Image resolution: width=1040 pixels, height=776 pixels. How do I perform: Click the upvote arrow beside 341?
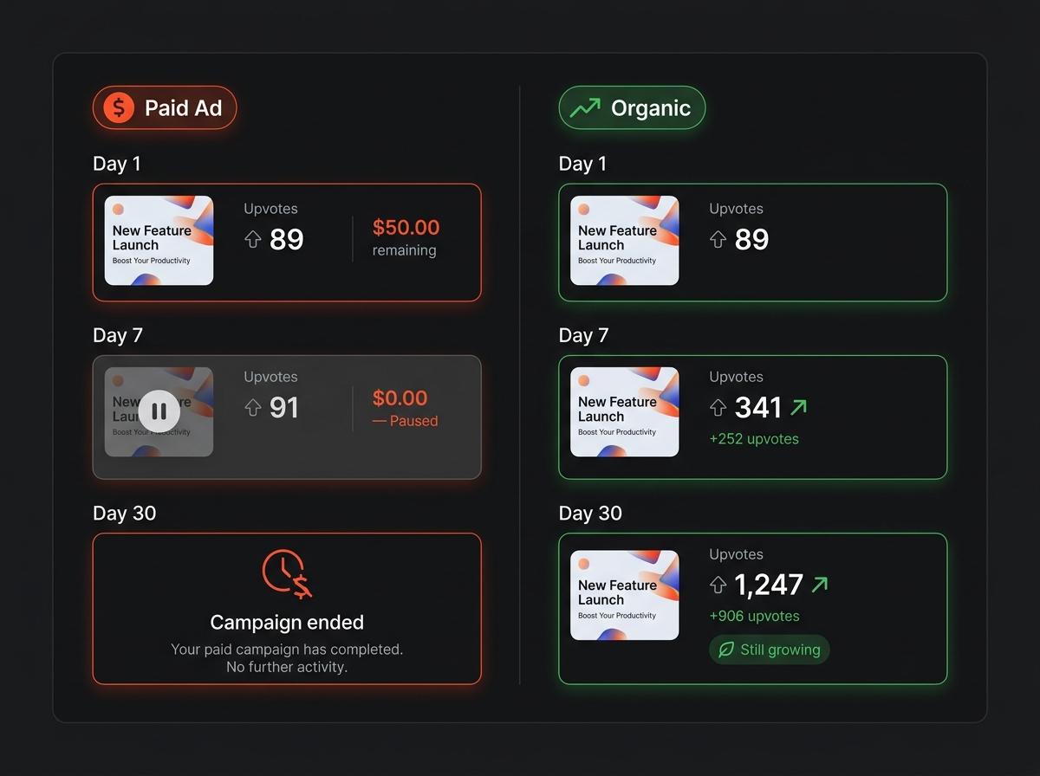tap(718, 407)
